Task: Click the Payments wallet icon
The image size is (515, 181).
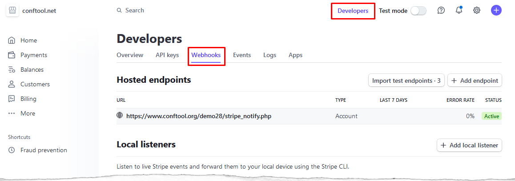Action: click(x=12, y=55)
